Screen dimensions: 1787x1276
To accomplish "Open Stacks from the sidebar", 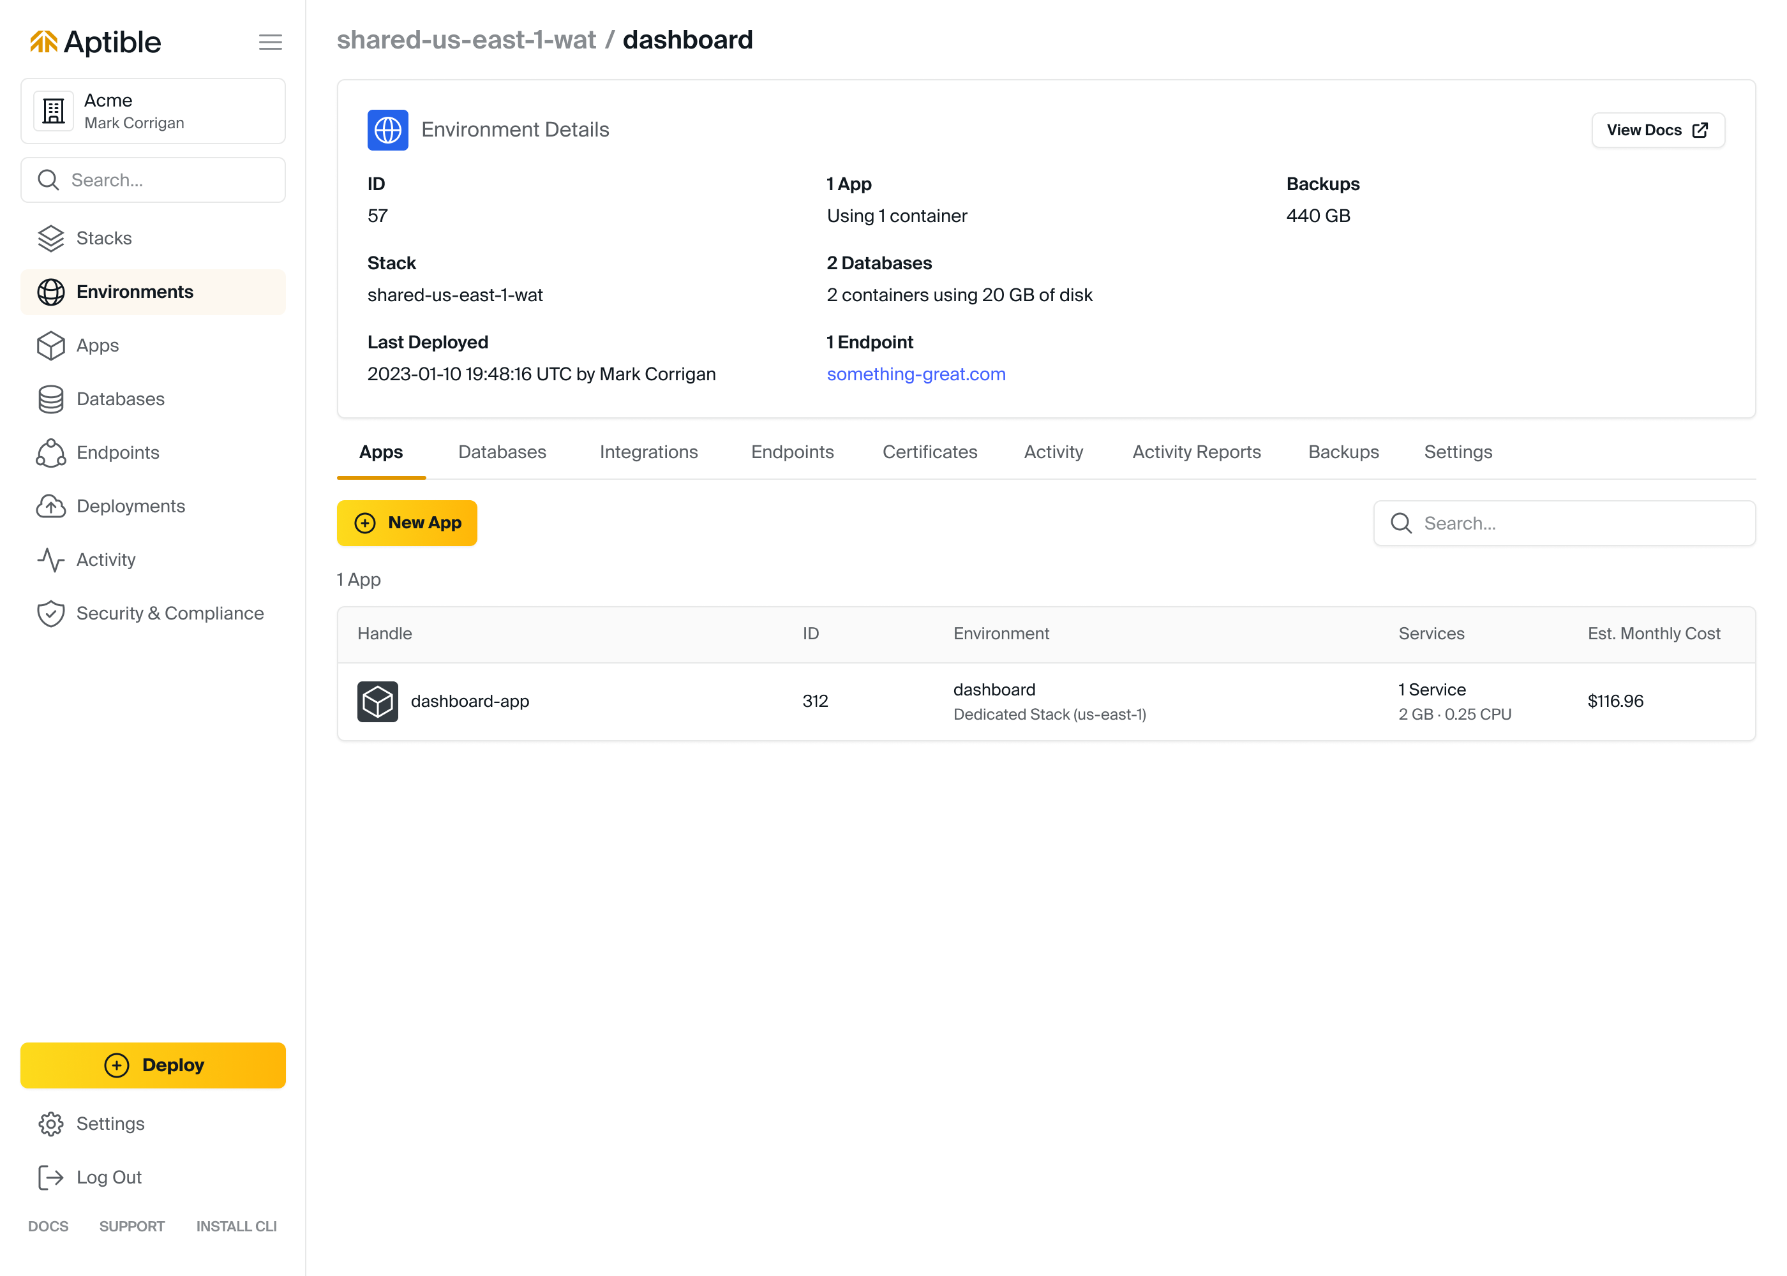I will 103,238.
